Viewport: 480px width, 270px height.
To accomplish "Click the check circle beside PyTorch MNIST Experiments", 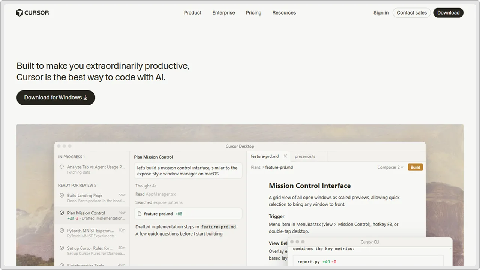I will [62, 231].
